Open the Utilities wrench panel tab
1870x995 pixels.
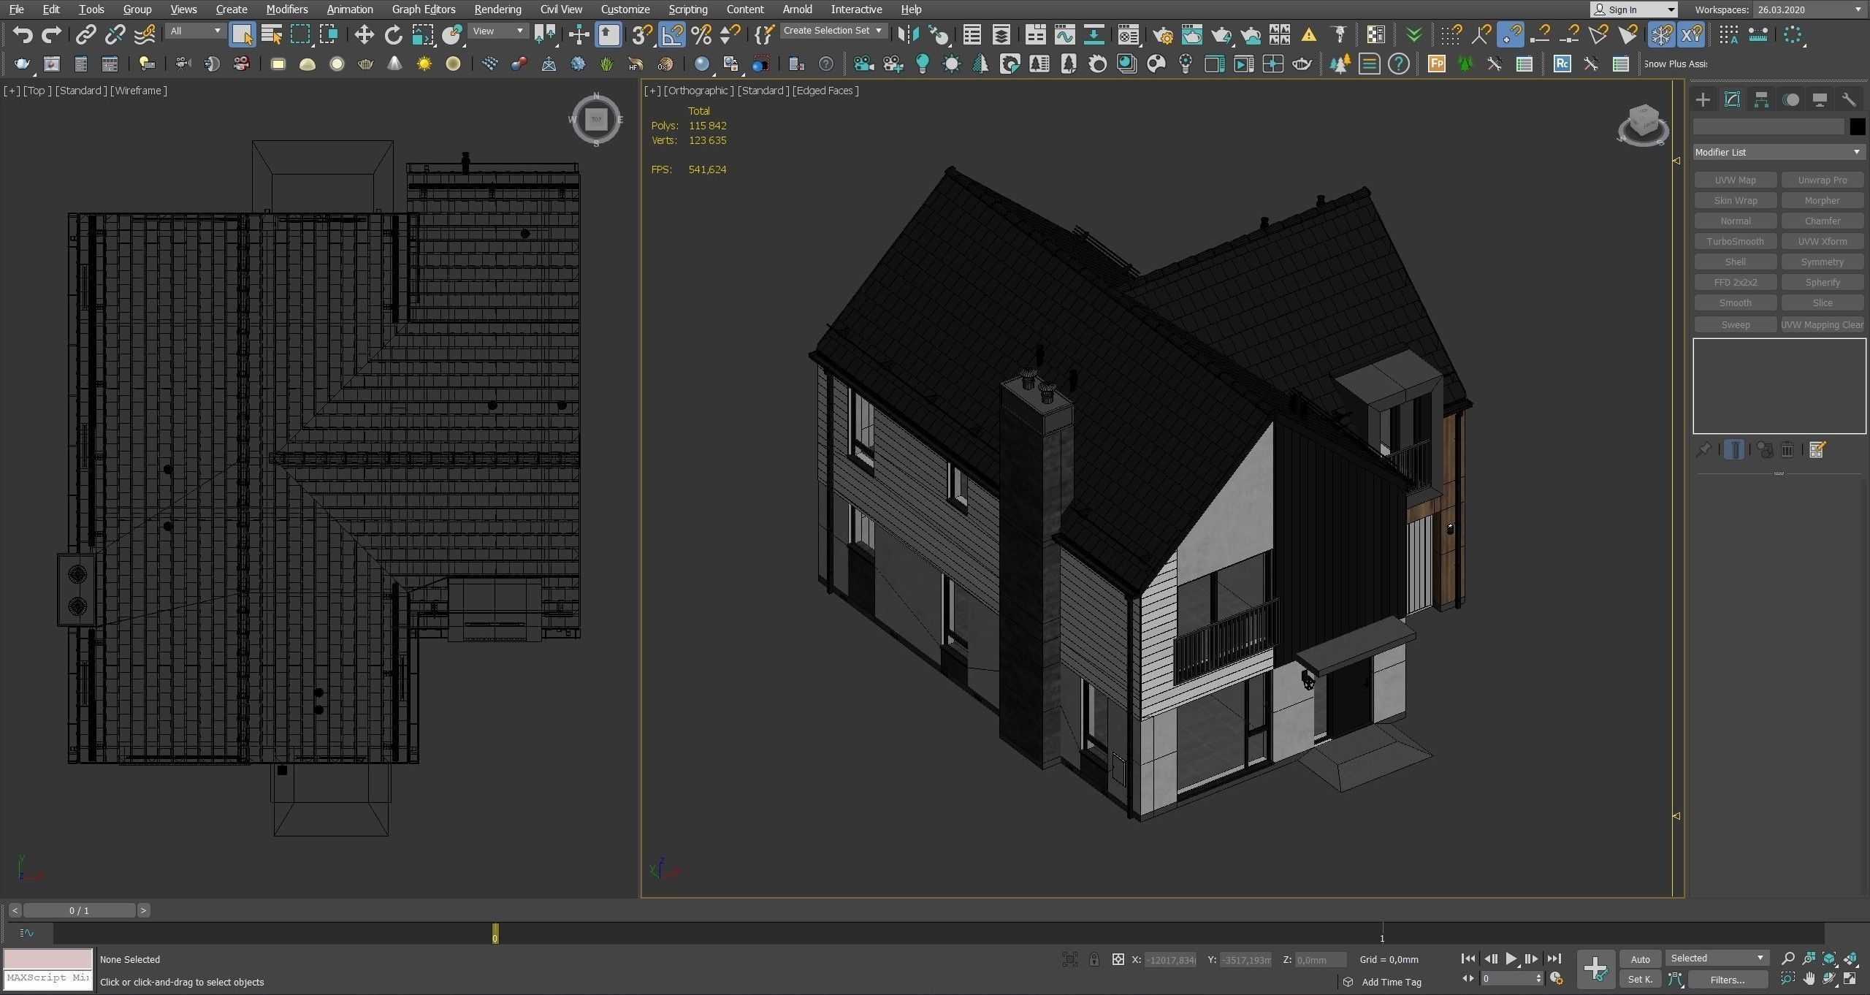pos(1848,99)
